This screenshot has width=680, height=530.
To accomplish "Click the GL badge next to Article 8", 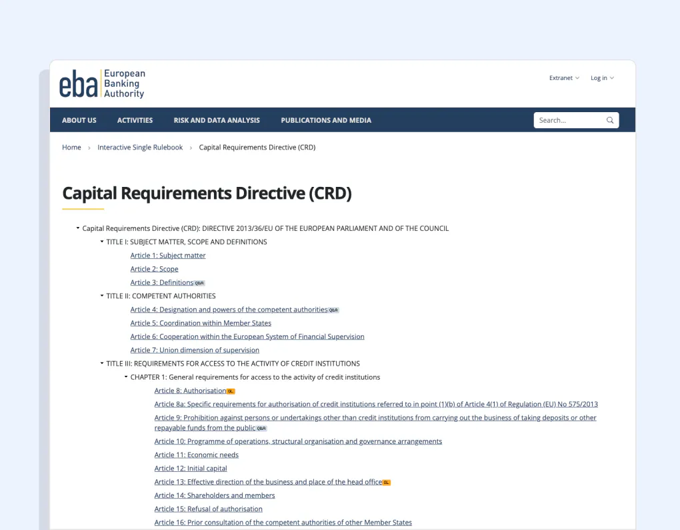I will [231, 391].
